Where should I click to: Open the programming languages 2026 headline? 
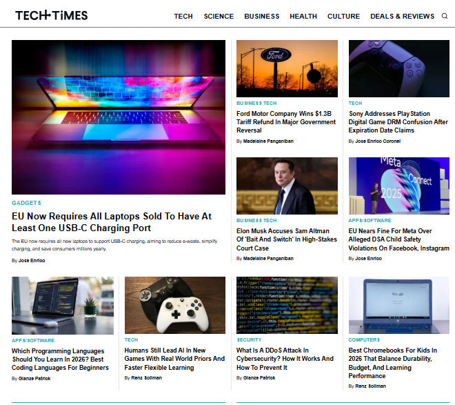60,359
